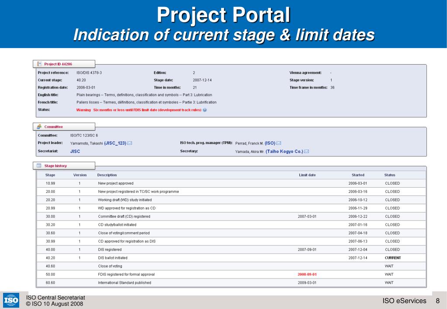The width and height of the screenshot is (447, 309).
Task: Open the JISC_123 project leader link
Action: [x=115, y=143]
